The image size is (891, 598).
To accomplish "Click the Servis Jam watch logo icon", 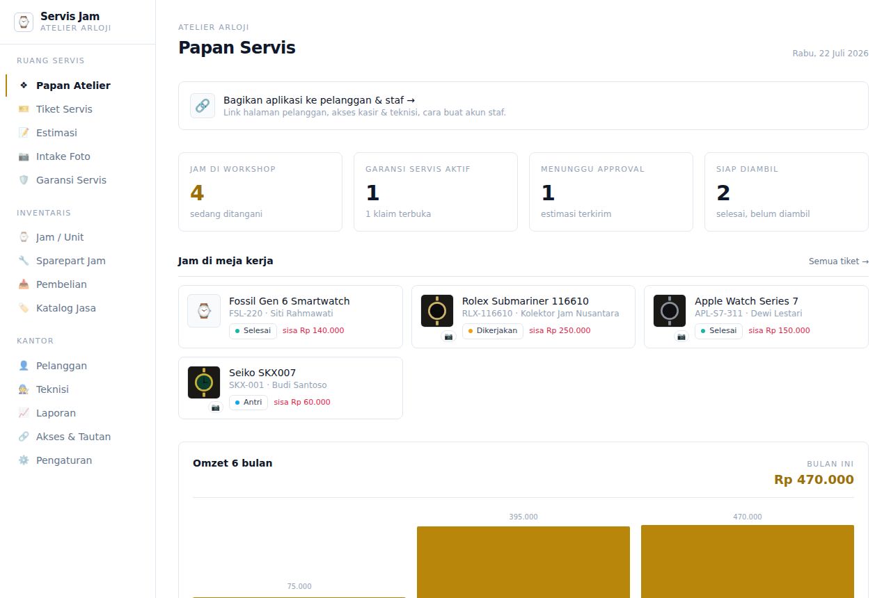I will [24, 22].
